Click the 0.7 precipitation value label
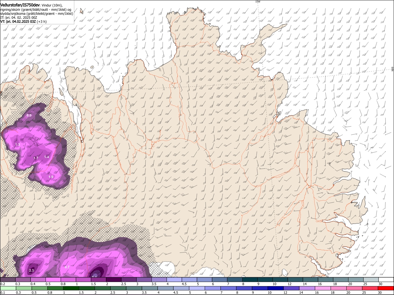Image resolution: width=394 pixels, height=295 pixels. (x=67, y=267)
